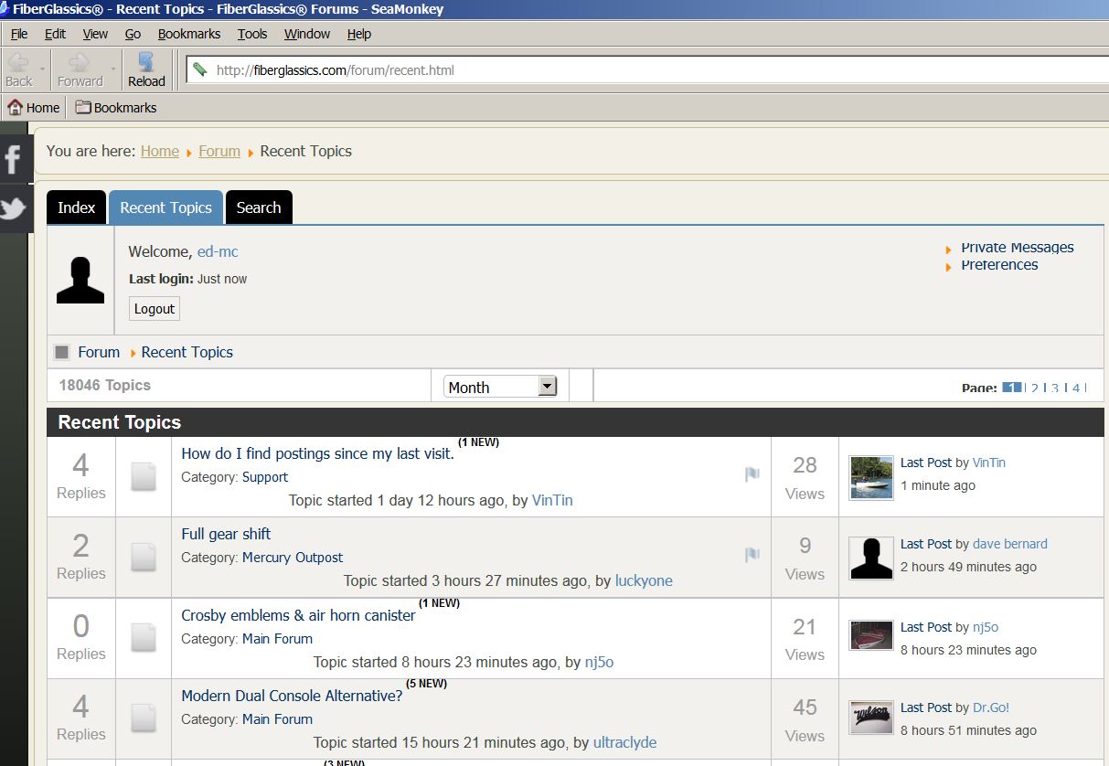Click the site identity icon in URL bar

click(x=200, y=69)
